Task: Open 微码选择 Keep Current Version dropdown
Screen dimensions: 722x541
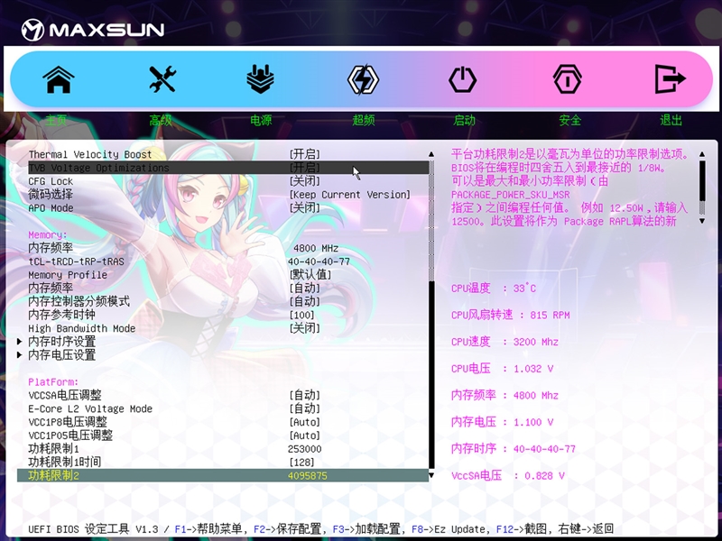Action: pyautogui.click(x=349, y=195)
